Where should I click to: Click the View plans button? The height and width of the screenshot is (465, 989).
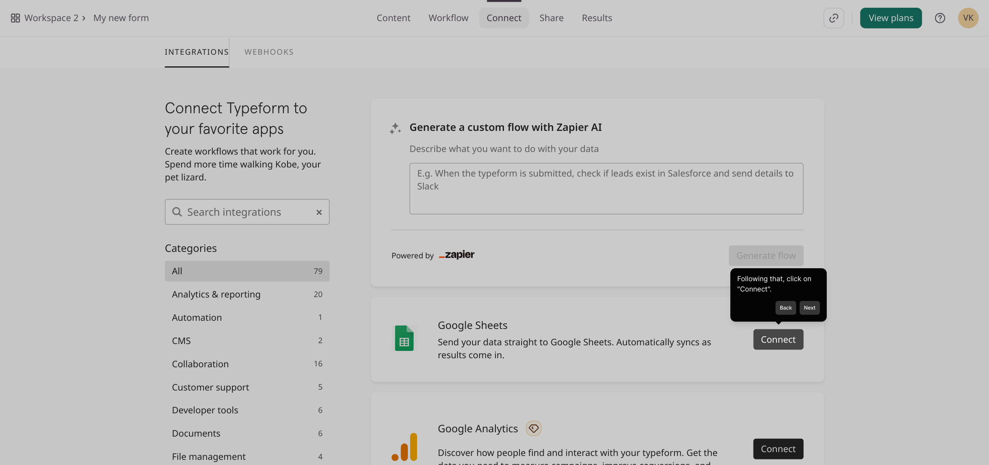pos(891,18)
